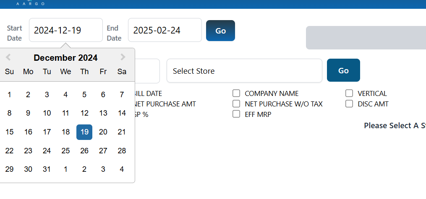Select December 20 in the calendar
Screen dimensions: 426x199
103,132
